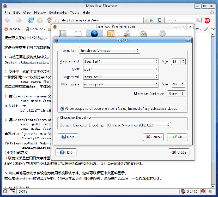
Task: Open the Fonts for language dropdown
Action: (110, 50)
